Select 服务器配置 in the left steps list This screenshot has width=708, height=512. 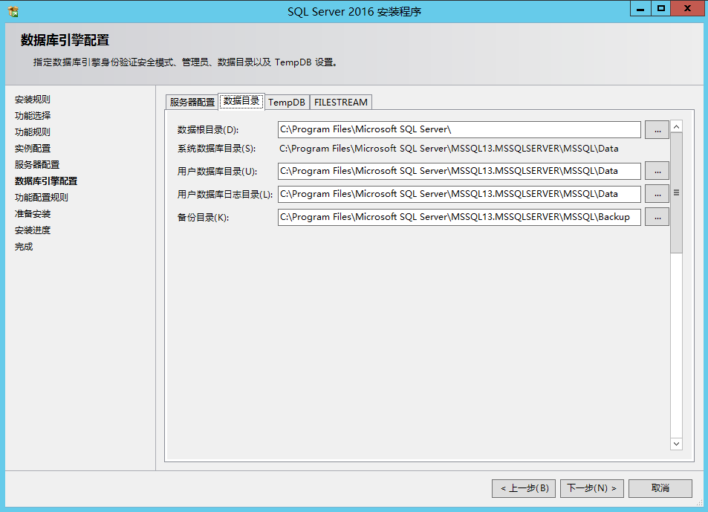coord(37,164)
